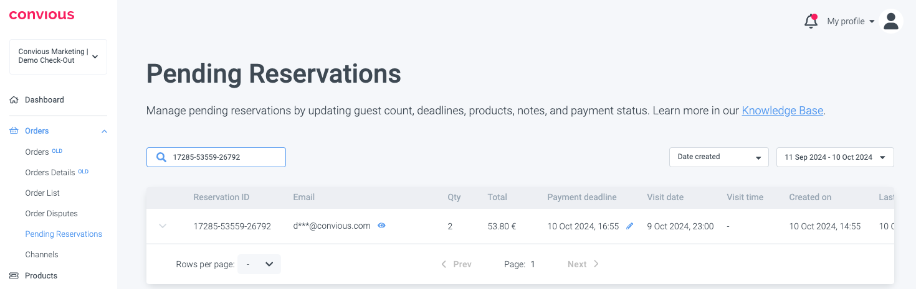The height and width of the screenshot is (289, 916).
Task: Expand the reservation row details
Action: click(163, 226)
